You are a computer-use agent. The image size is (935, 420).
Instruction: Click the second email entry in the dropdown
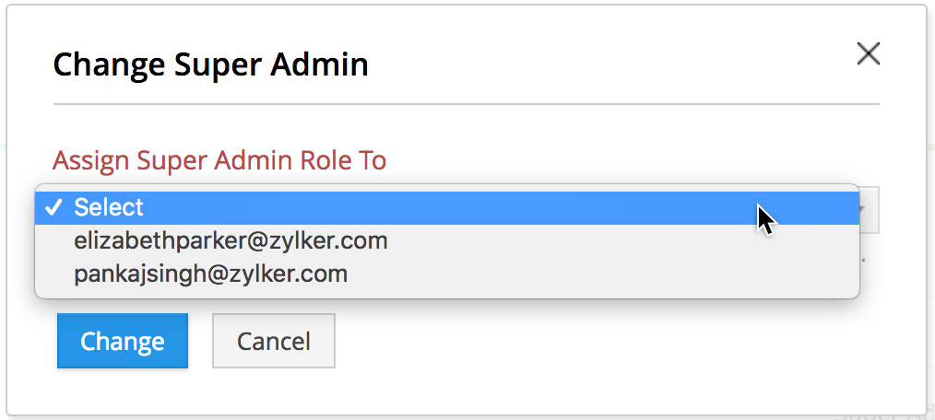coord(447,274)
